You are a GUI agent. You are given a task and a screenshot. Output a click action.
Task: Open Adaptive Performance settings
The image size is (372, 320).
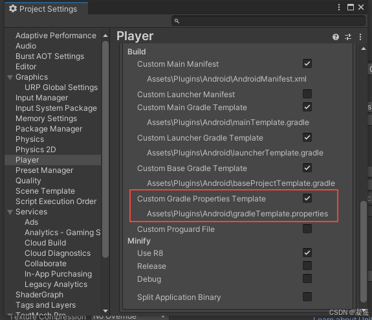[x=56, y=36]
